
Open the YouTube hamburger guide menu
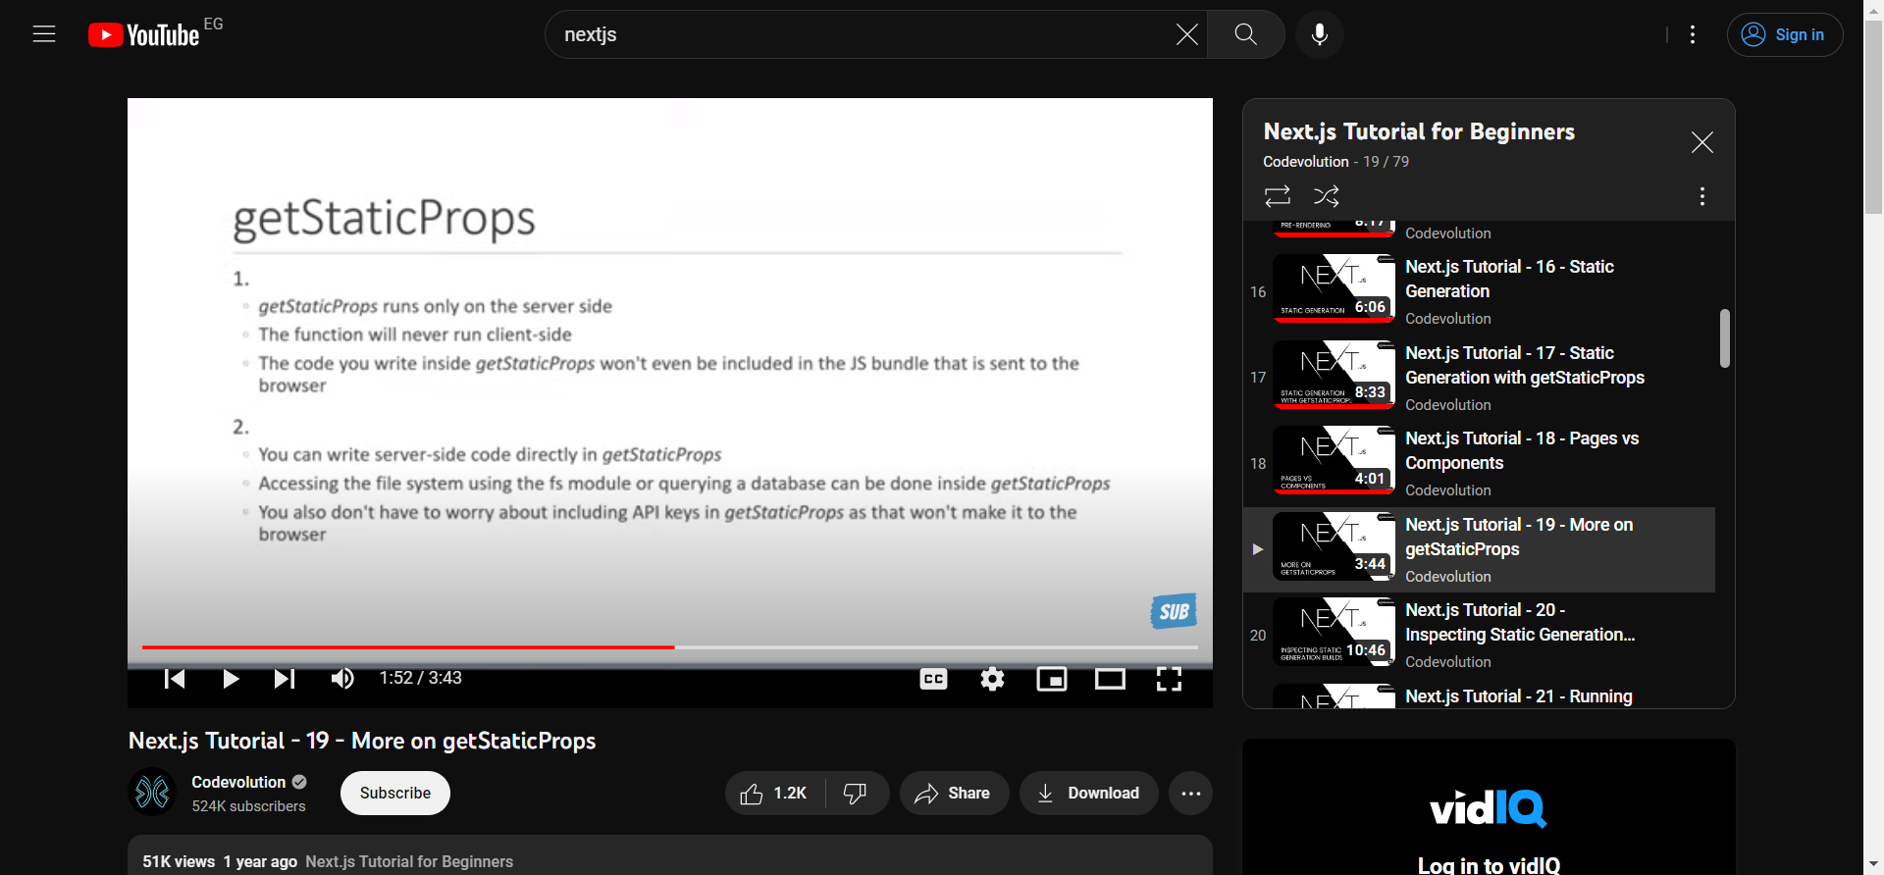[x=44, y=34]
